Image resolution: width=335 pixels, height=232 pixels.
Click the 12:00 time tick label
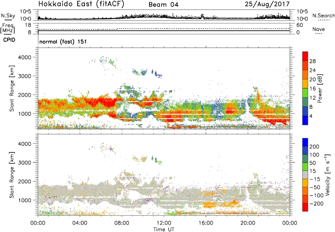coord(164,223)
